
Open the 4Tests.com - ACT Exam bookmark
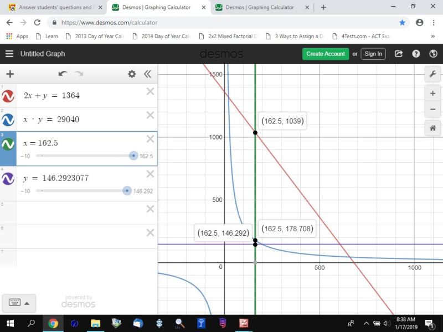click(362, 36)
